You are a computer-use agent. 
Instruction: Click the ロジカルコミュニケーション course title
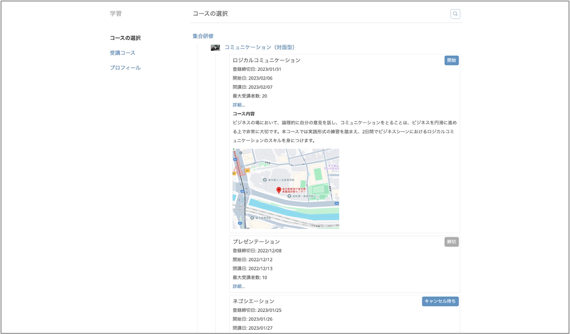(x=266, y=60)
